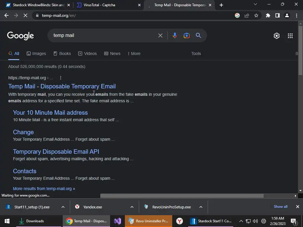
Task: Open network icon in system tray
Action: pos(248,221)
